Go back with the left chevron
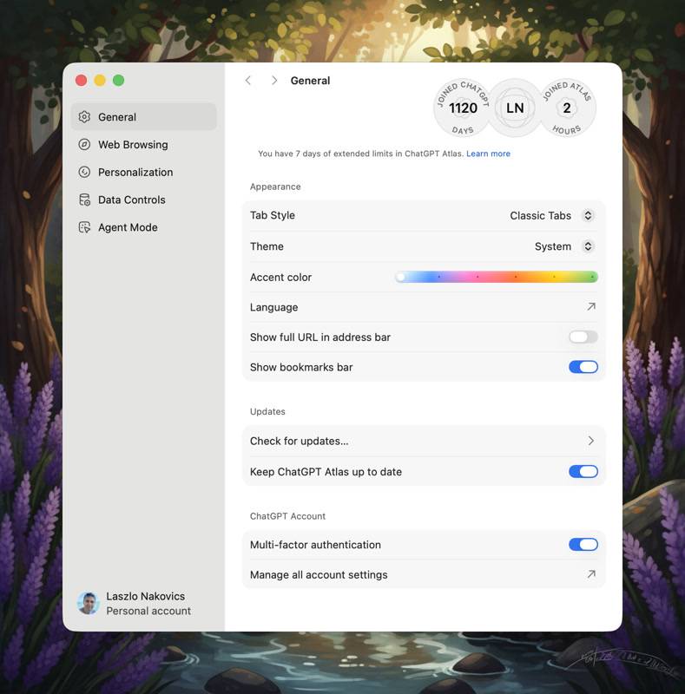 (248, 80)
